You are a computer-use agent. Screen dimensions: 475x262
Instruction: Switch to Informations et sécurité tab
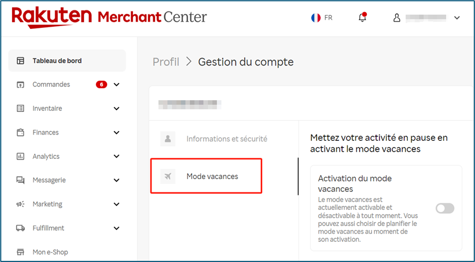(x=226, y=139)
